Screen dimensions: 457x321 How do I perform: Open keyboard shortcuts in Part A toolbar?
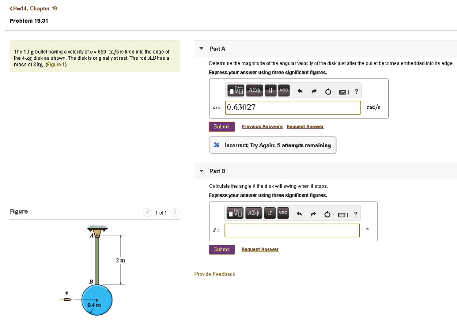tap(343, 92)
